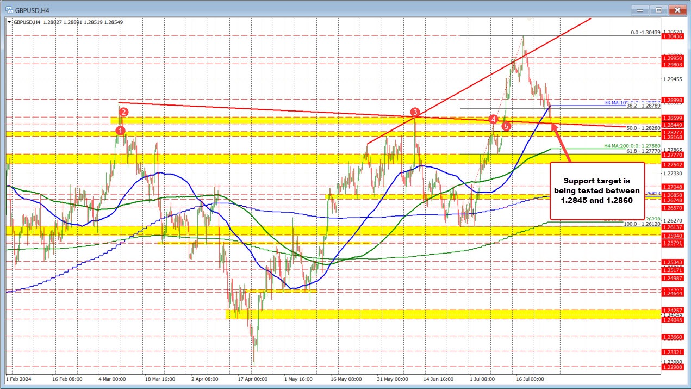Select marker 4 near the red trendline
Image resolution: width=691 pixels, height=389 pixels.
click(493, 120)
